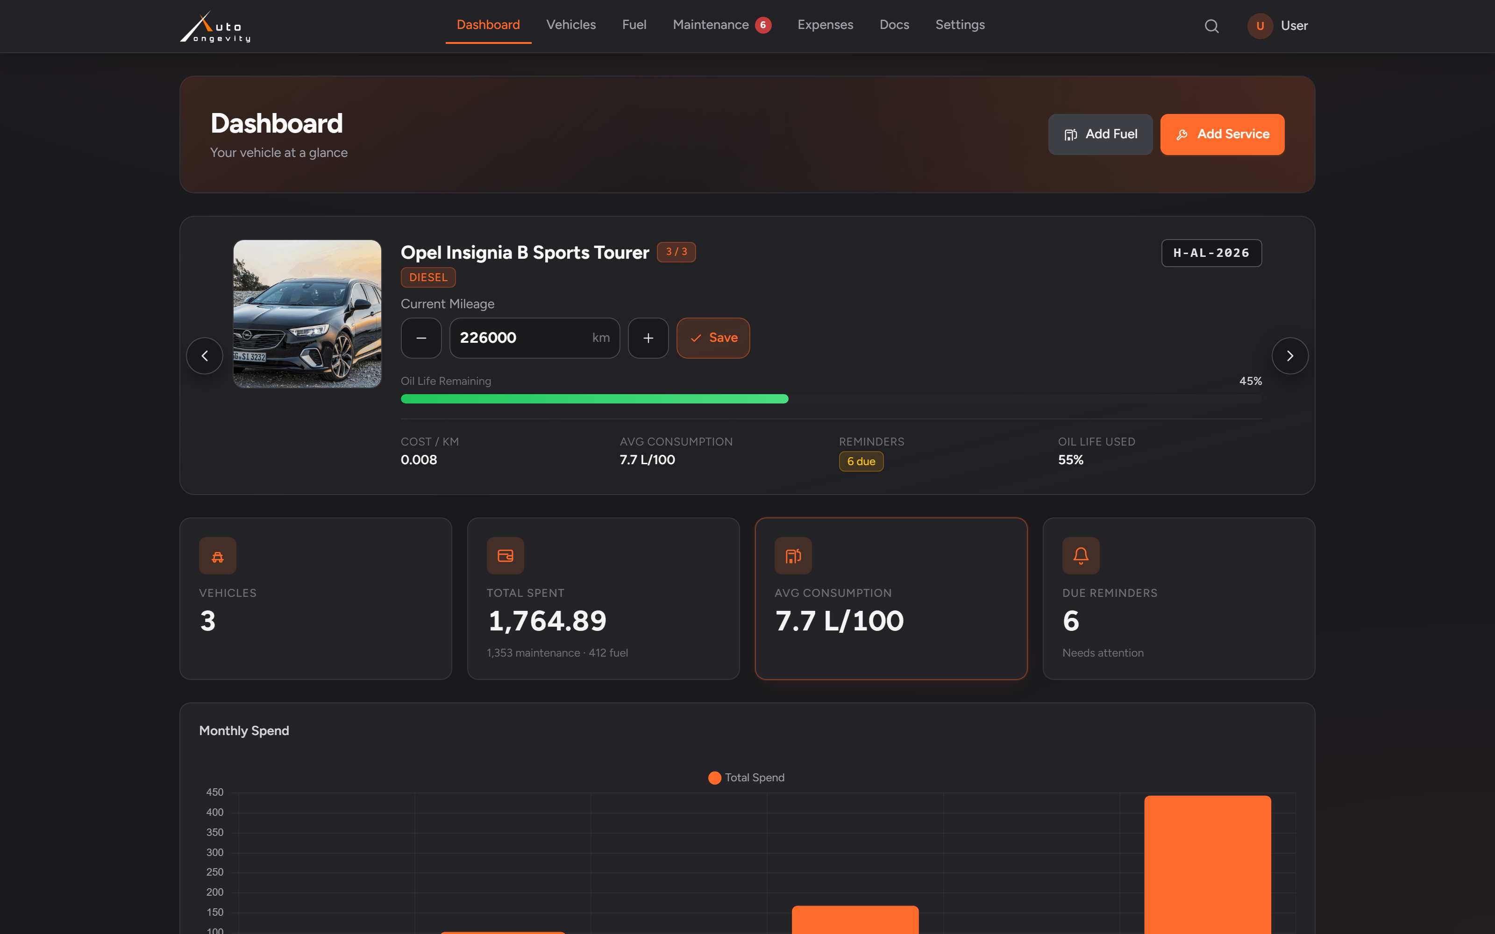The width and height of the screenshot is (1495, 934).
Task: Click the 7.7 L/100 Avg Consumption card value
Action: click(x=839, y=621)
